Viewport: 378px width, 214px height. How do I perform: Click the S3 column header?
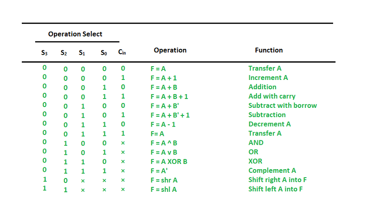pos(44,52)
